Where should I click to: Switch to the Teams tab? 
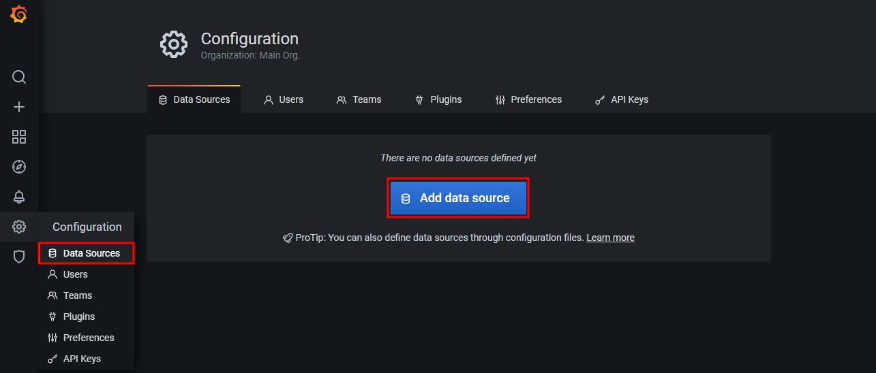[x=359, y=99]
